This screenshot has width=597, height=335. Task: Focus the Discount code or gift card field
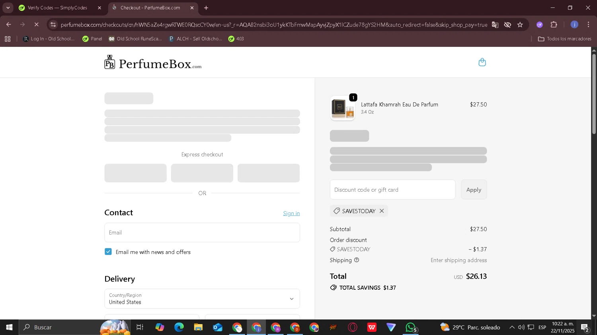tap(392, 190)
